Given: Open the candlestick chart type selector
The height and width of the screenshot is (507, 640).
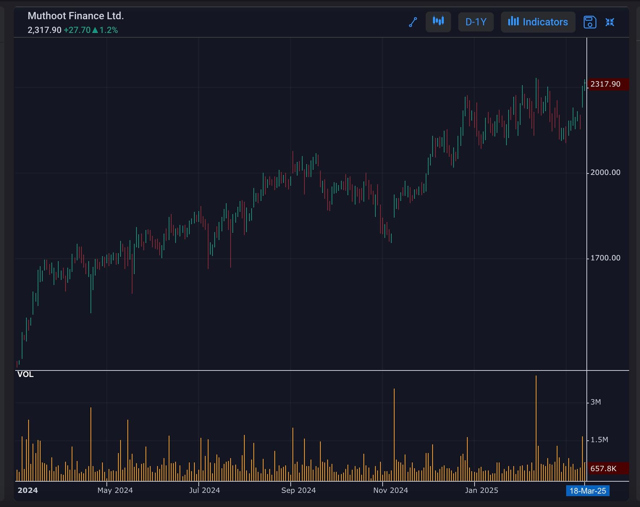Looking at the screenshot, I should pos(438,22).
